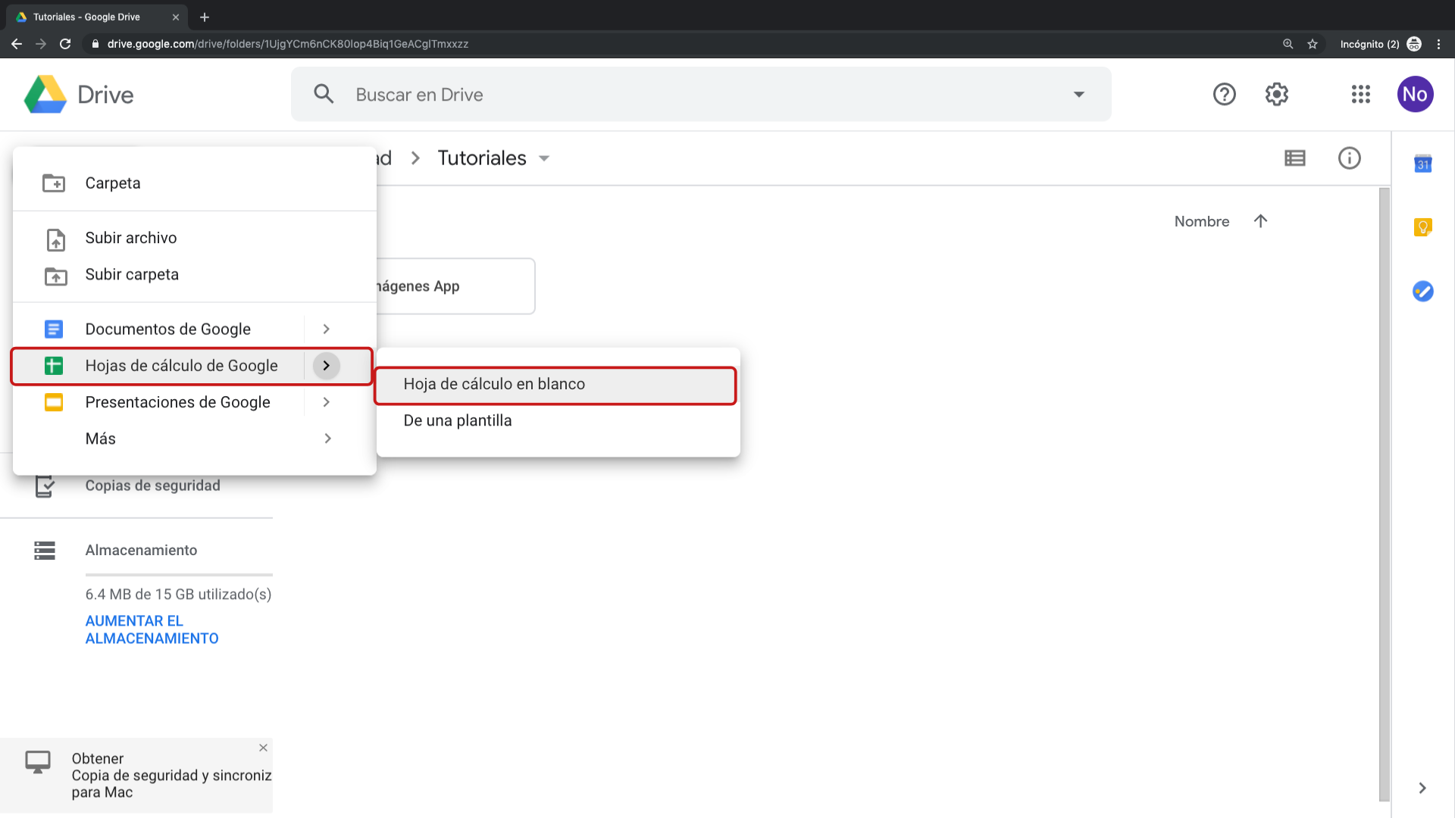Open Google Tasks side panel icon

coord(1422,291)
